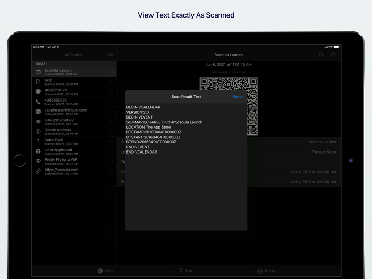Image resolution: width=372 pixels, height=279 pixels.
Task: Tap the 9:41 AM clock in status bar
Action: [38, 47]
